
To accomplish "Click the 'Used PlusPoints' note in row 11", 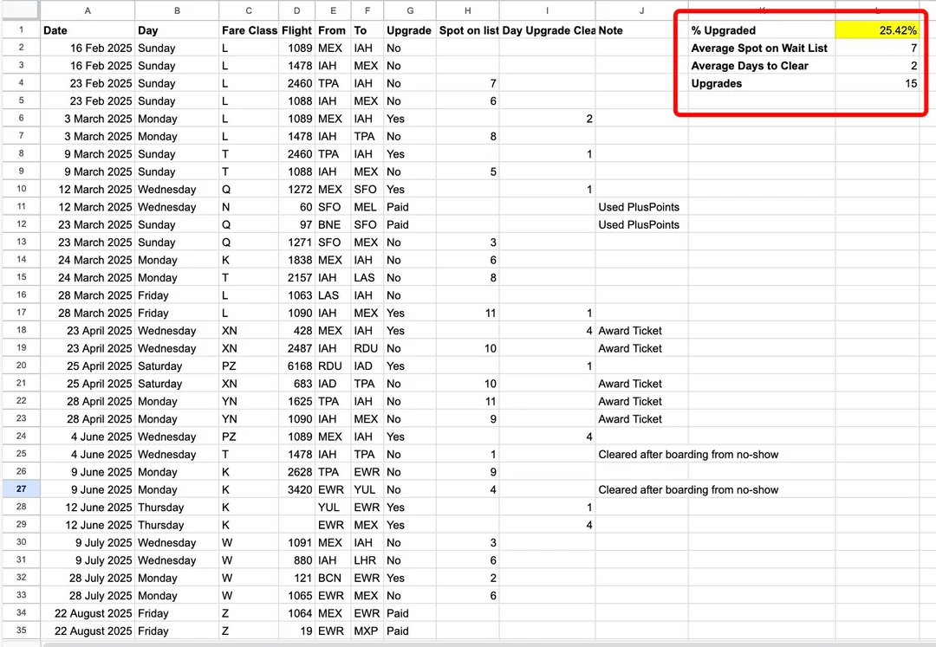I will pyautogui.click(x=640, y=207).
